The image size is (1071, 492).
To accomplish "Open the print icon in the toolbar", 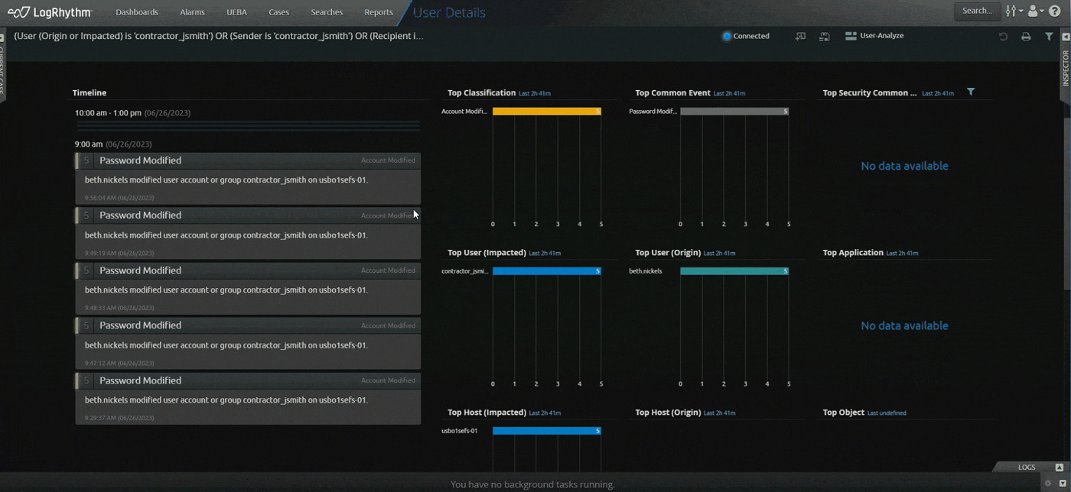I will coord(1027,36).
